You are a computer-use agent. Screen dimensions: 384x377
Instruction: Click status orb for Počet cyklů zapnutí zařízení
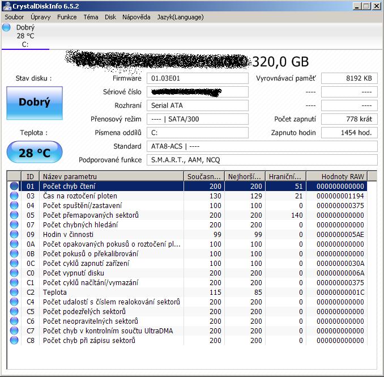14,263
